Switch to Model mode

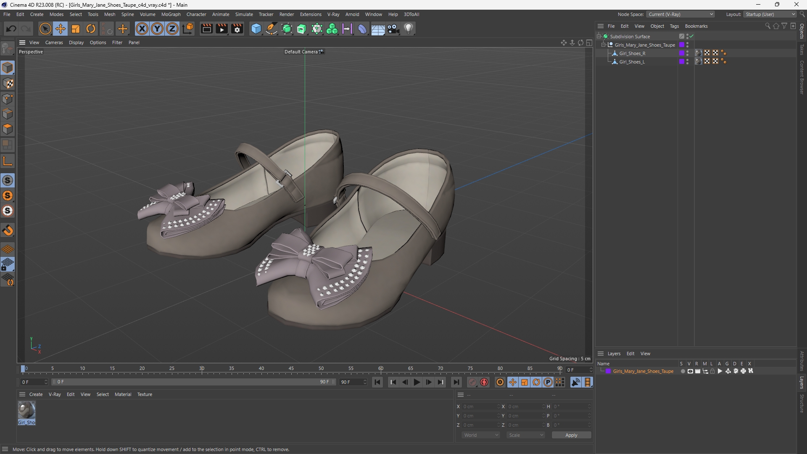coord(8,68)
